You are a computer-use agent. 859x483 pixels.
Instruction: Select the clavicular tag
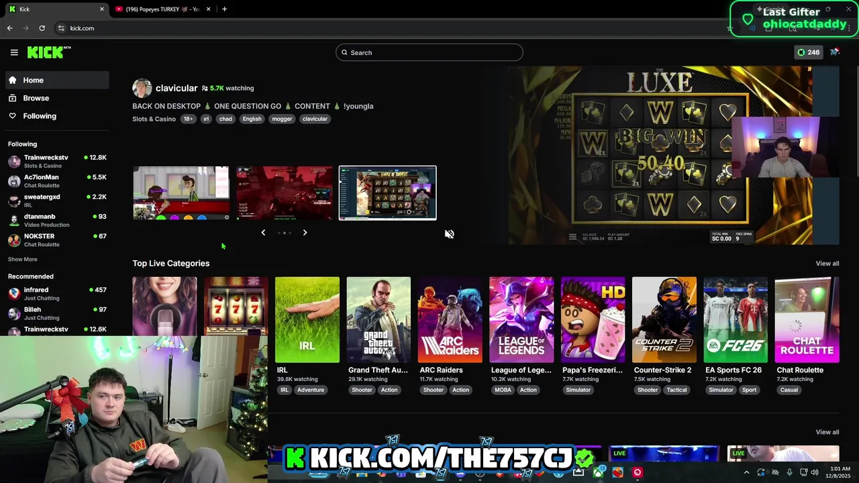[x=315, y=119]
